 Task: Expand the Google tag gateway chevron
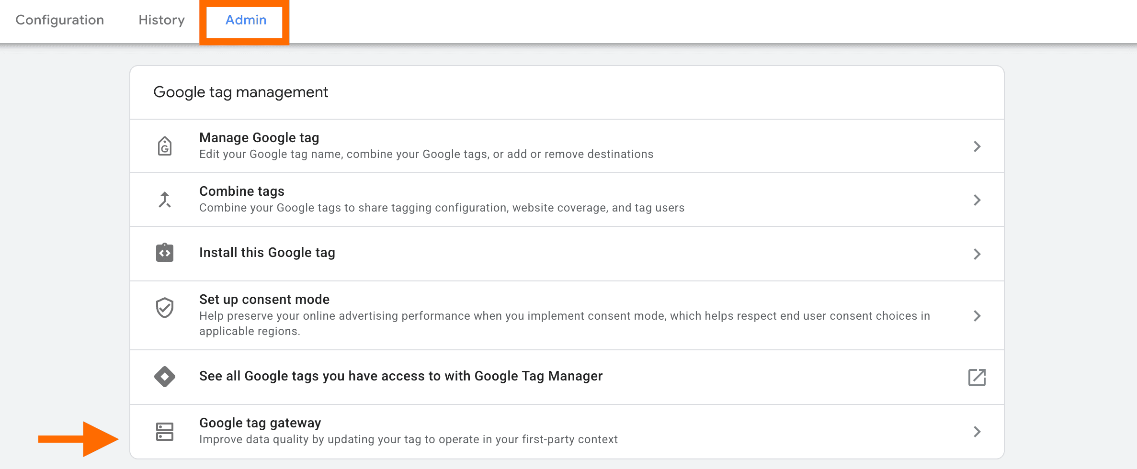pos(977,432)
